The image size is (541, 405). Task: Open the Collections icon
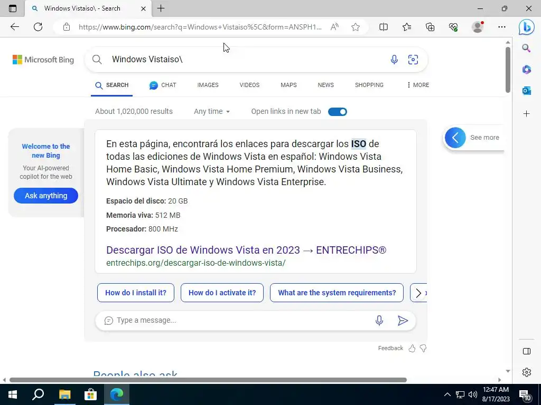430,27
